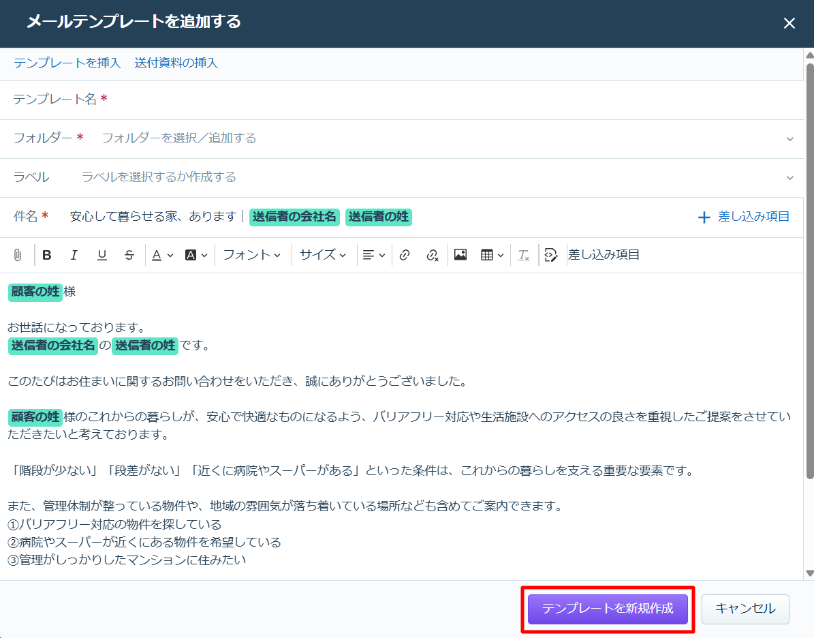Click the plus icon beside 差し込み項目
This screenshot has width=814, height=638.
(x=704, y=217)
